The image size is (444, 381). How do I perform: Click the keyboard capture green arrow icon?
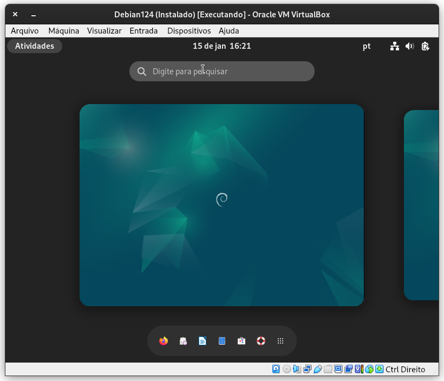tap(379, 369)
